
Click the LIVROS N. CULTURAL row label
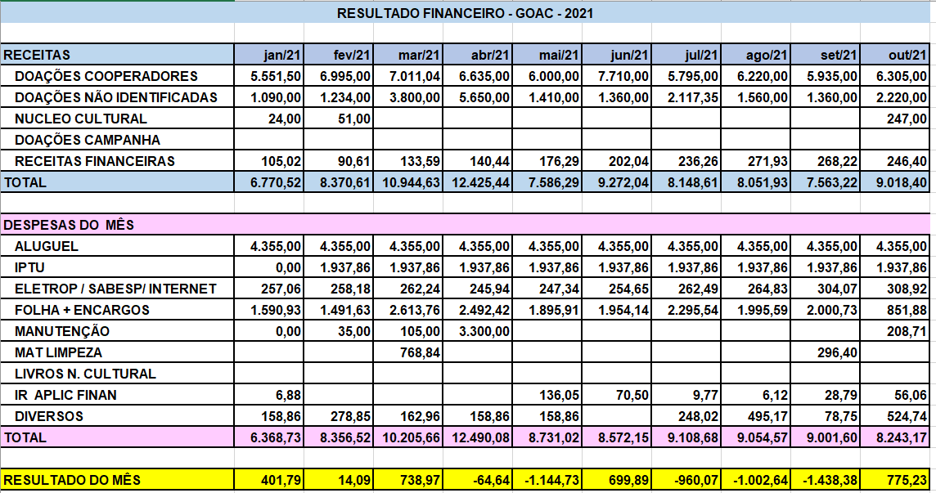point(117,374)
